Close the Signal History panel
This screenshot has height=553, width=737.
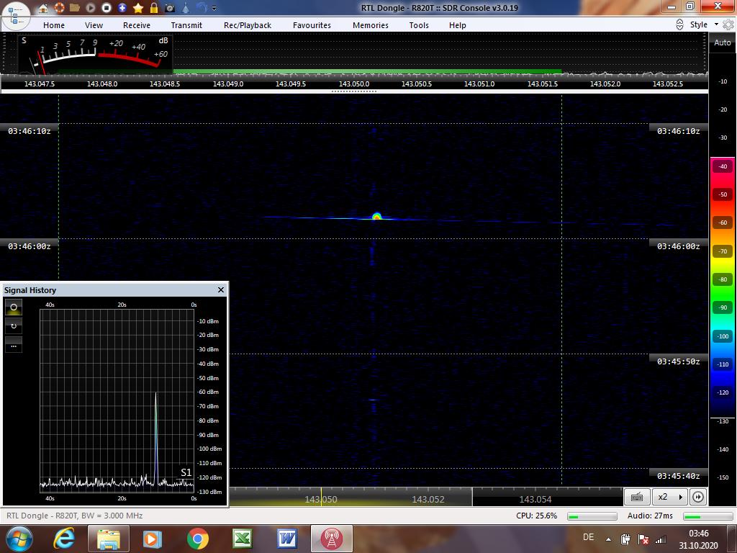click(221, 289)
